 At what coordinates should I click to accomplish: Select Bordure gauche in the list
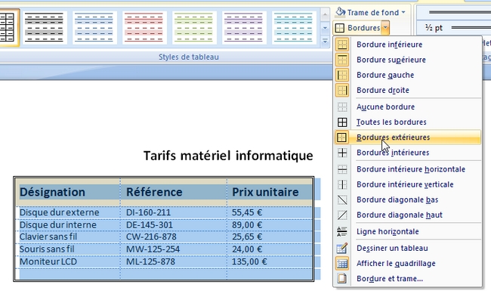click(408, 75)
